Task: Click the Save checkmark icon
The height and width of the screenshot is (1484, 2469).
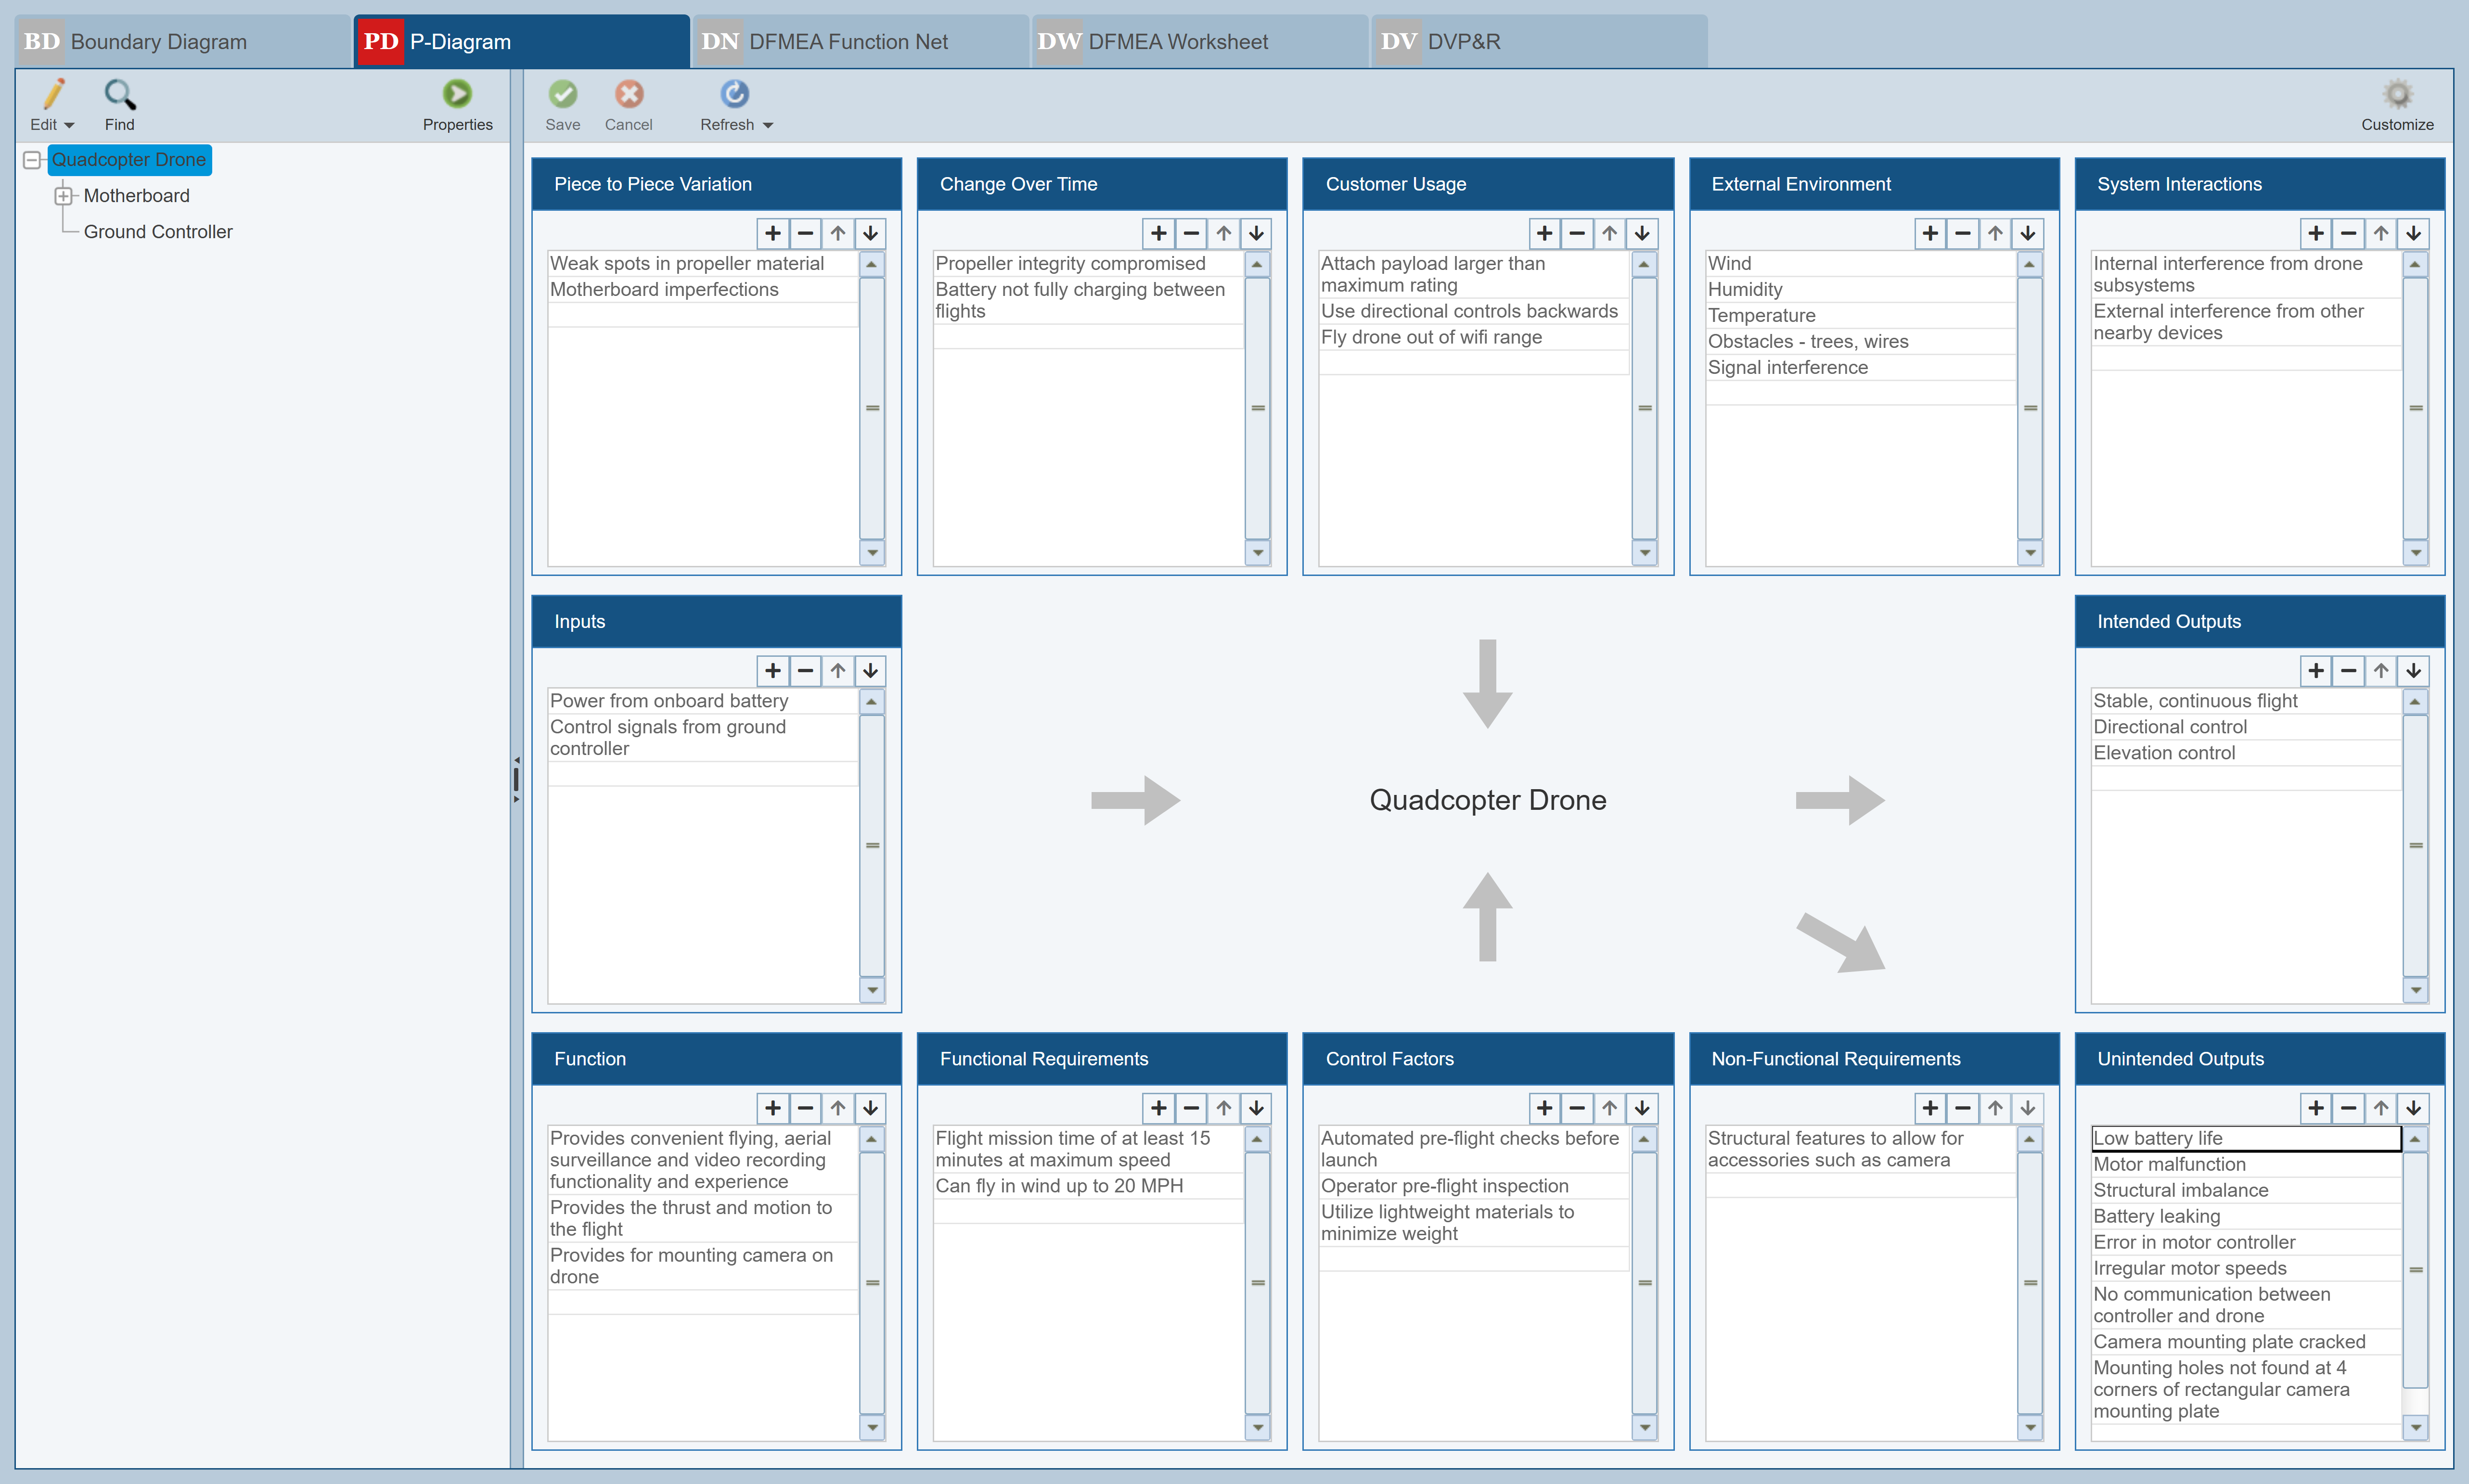Action: point(562,94)
